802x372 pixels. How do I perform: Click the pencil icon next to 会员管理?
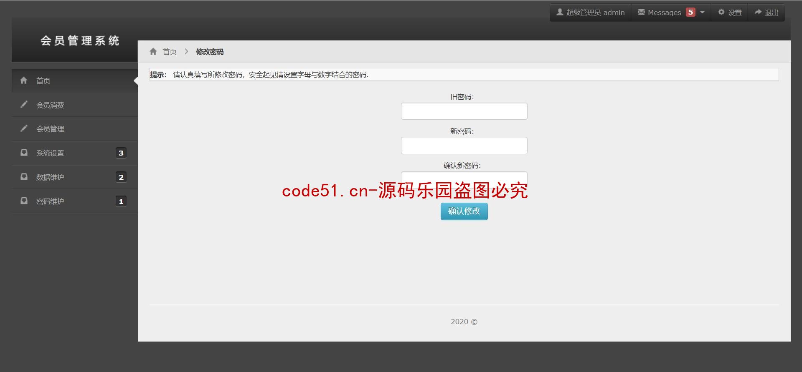[x=24, y=128]
